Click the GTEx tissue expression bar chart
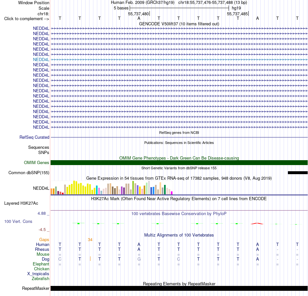Image resolution: width=308 pixels, height=296 pixels. tap(112, 187)
